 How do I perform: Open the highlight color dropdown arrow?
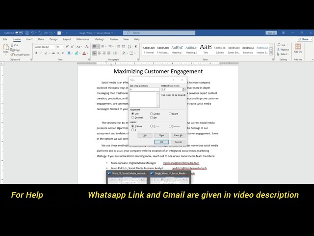pos(80,53)
